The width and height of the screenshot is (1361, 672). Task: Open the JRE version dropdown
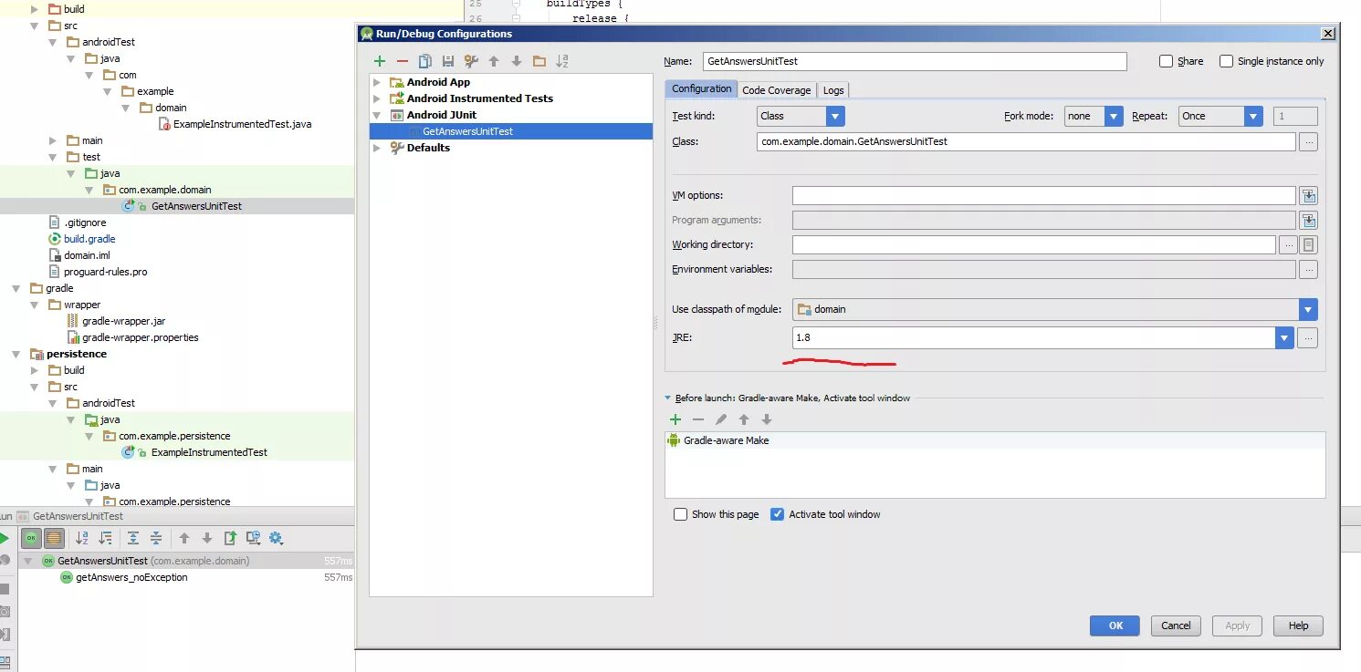pyautogui.click(x=1284, y=337)
